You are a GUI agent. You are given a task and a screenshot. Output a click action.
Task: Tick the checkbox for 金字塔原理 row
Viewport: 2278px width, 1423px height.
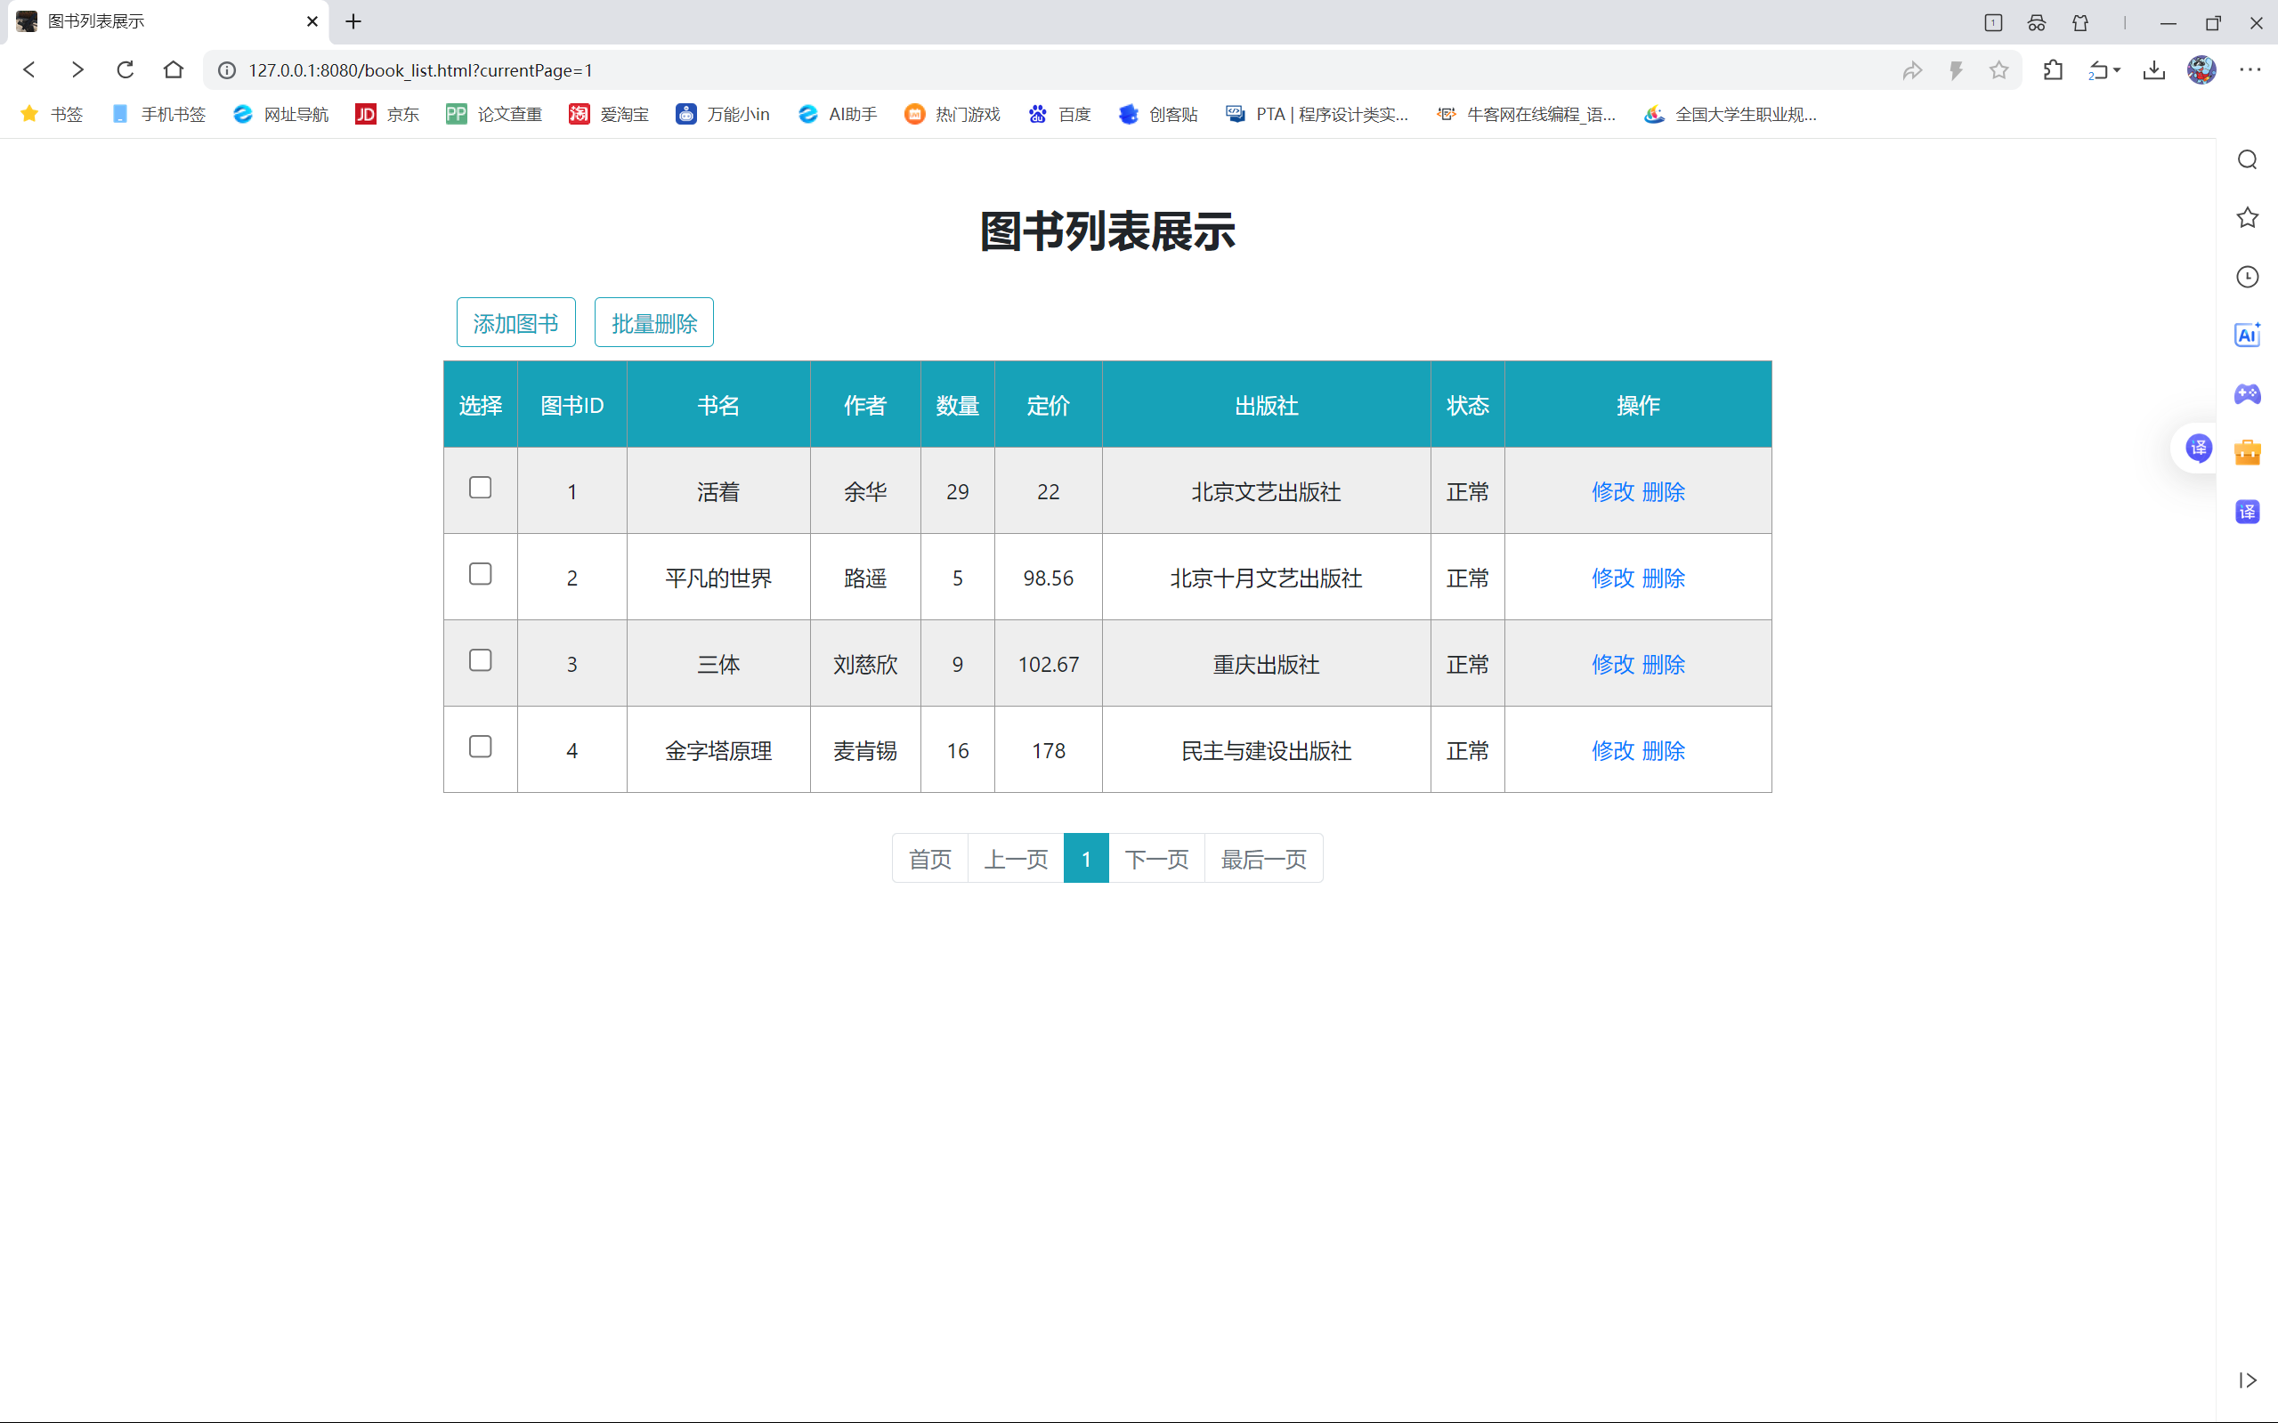(480, 747)
